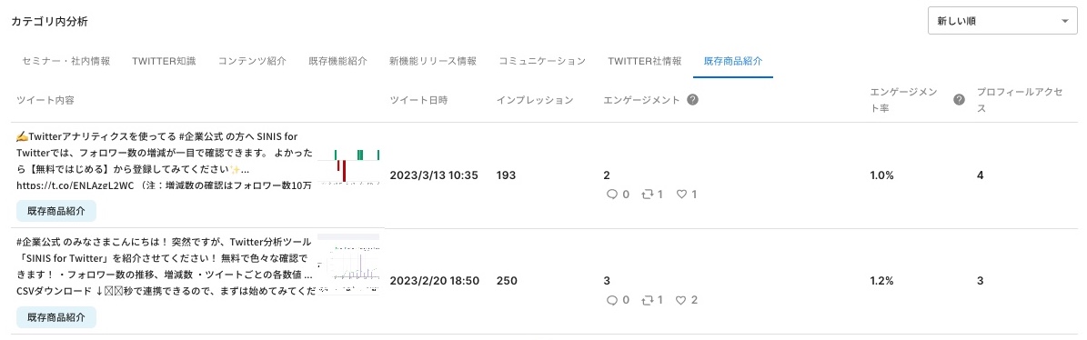Open help icon beside エンゲージメント header

click(692, 100)
